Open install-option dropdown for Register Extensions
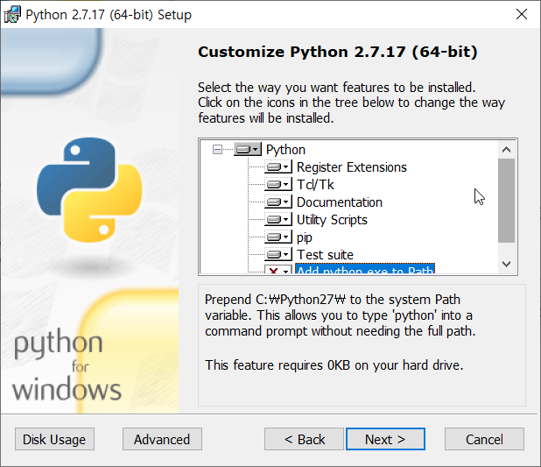 pyautogui.click(x=278, y=167)
